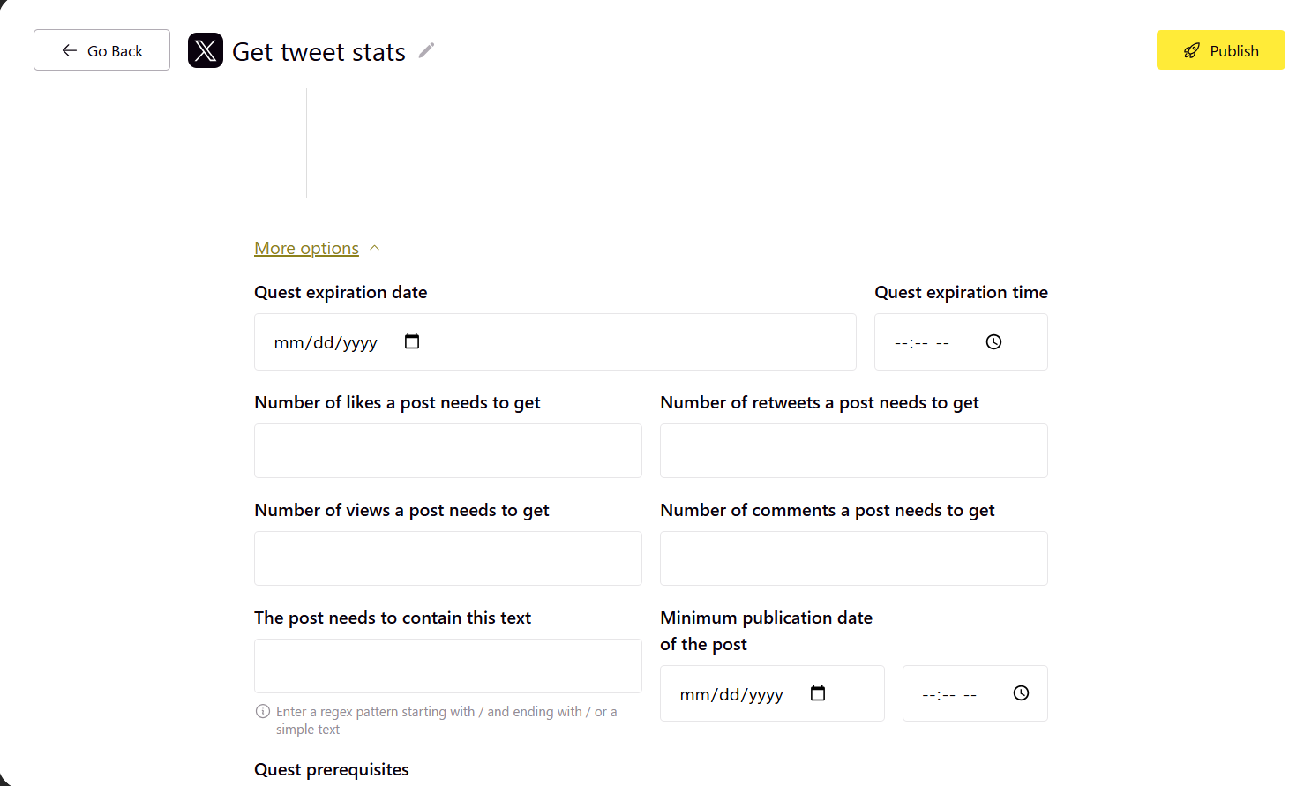Focus the number of retweets input field
The width and height of the screenshot is (1289, 786).
tap(854, 451)
